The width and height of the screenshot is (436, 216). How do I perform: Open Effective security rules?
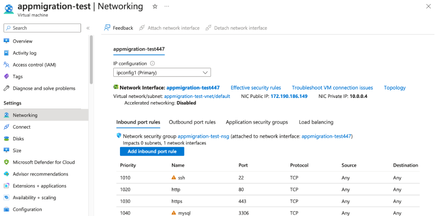pyautogui.click(x=256, y=88)
